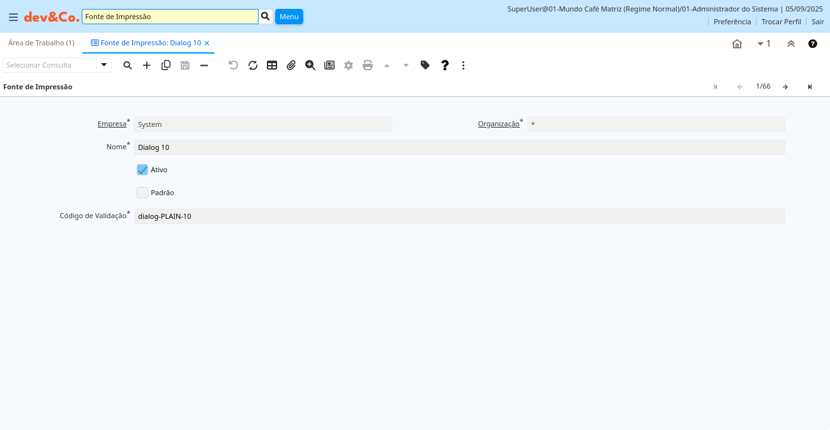Open the Report icon in toolbar
830x430 pixels.
329,65
